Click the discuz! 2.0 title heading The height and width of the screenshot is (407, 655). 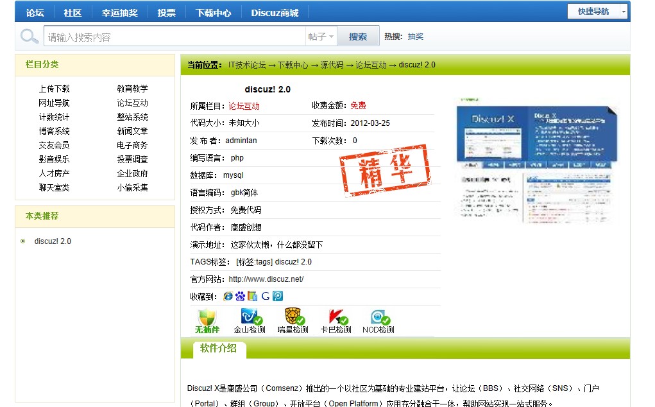tap(268, 89)
